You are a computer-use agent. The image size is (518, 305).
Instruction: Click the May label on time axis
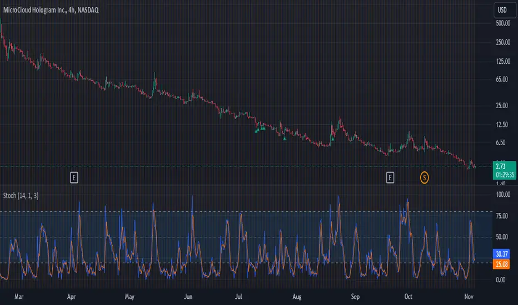[129, 297]
